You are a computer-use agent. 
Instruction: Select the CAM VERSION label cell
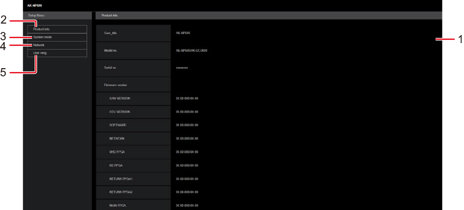pyautogui.click(x=133, y=99)
